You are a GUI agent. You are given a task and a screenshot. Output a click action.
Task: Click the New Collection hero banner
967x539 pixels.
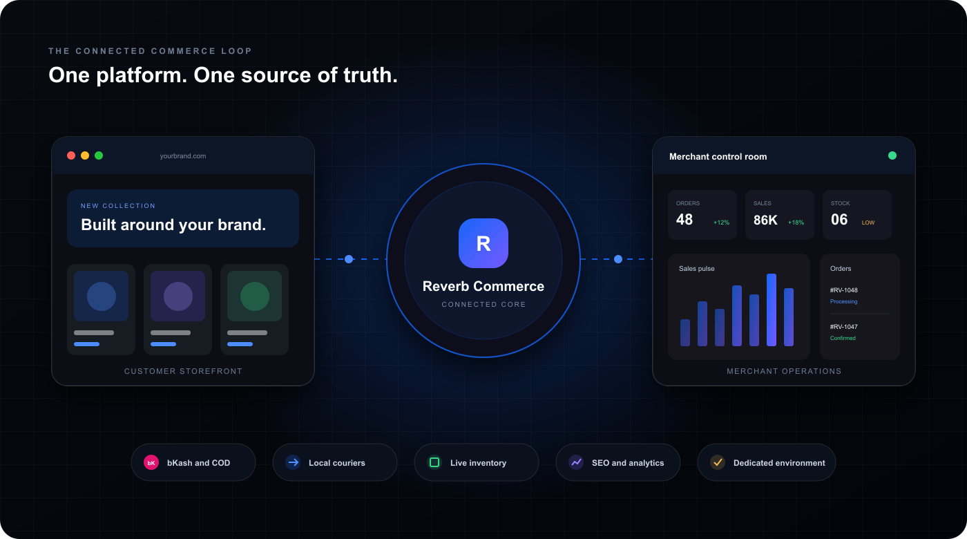183,218
